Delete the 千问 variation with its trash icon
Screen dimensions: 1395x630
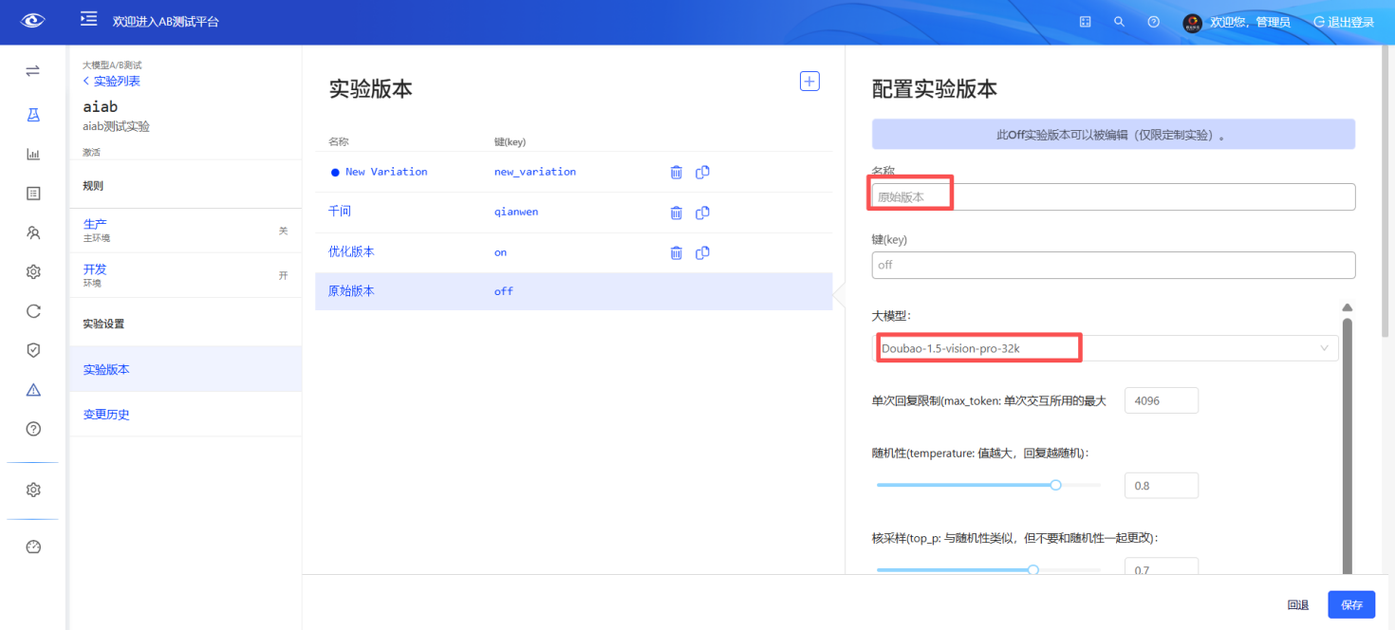coord(676,213)
